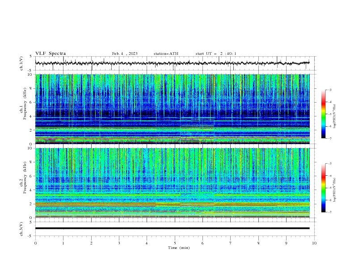This screenshot has height=273, width=354.
Task: Click the '6' kHz tick on ch.2 frequency axis
Action: tap(32, 176)
